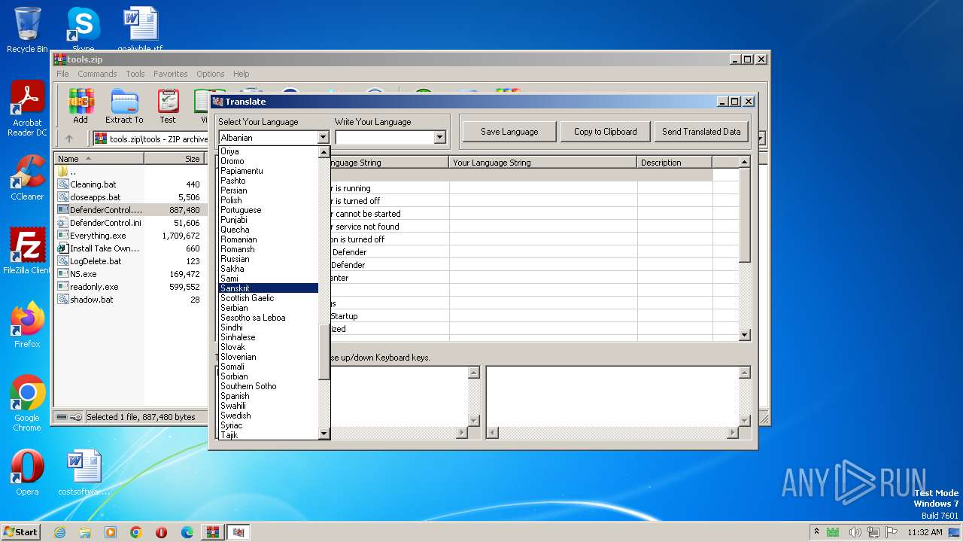This screenshot has width=963, height=542.
Task: Open Acrobat Reader DC desktop icon
Action: tap(27, 108)
